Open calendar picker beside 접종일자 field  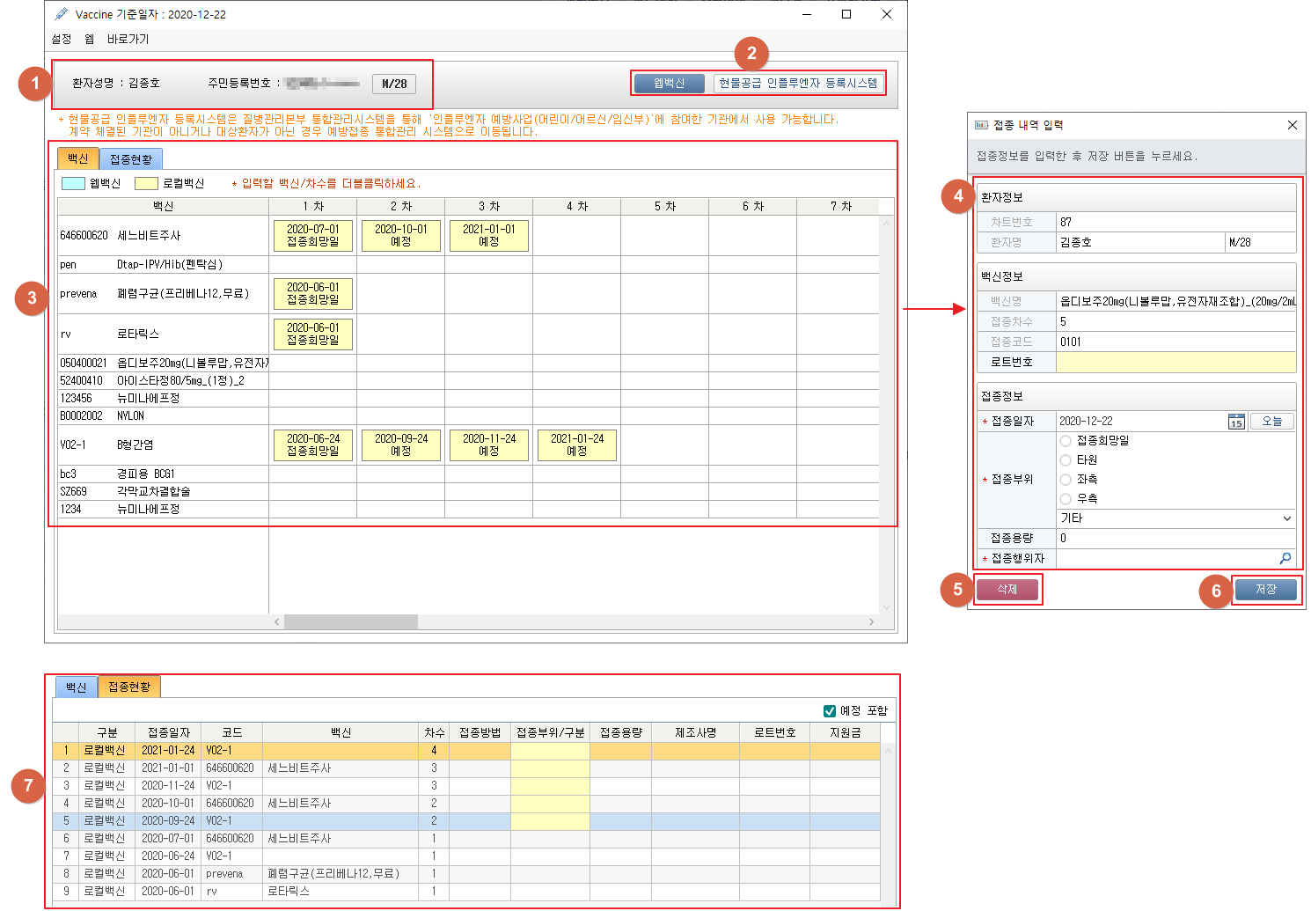(x=1236, y=422)
